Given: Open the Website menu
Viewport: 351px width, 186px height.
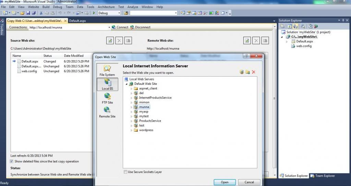Looking at the screenshot, I should pos(33,7).
